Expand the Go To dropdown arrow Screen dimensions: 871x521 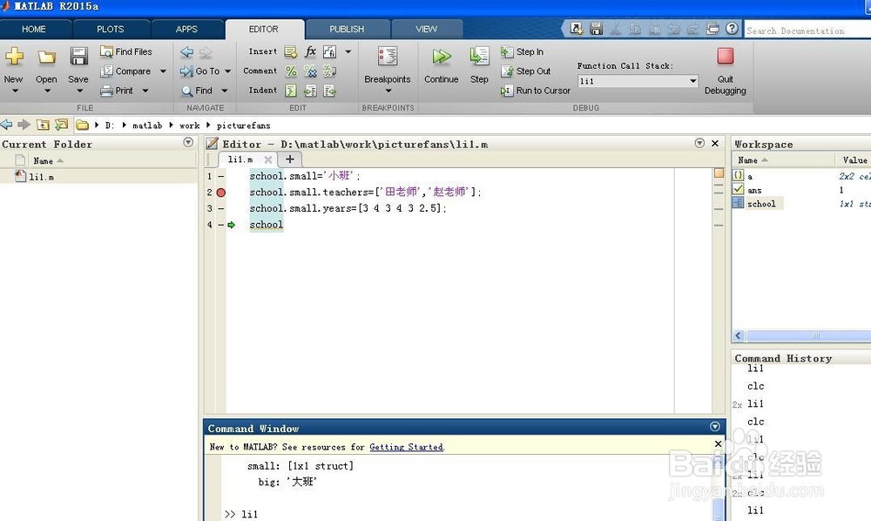(227, 71)
